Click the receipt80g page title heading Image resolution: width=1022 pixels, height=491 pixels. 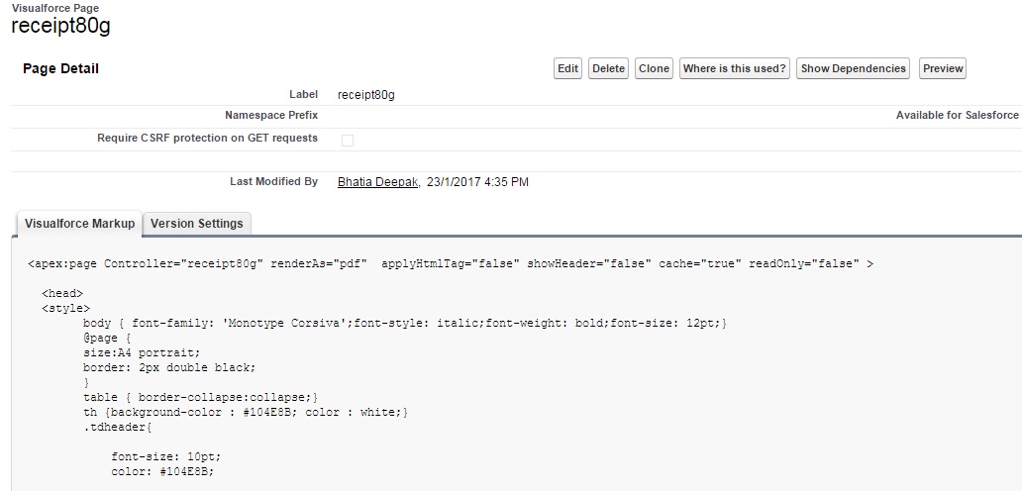(x=60, y=27)
